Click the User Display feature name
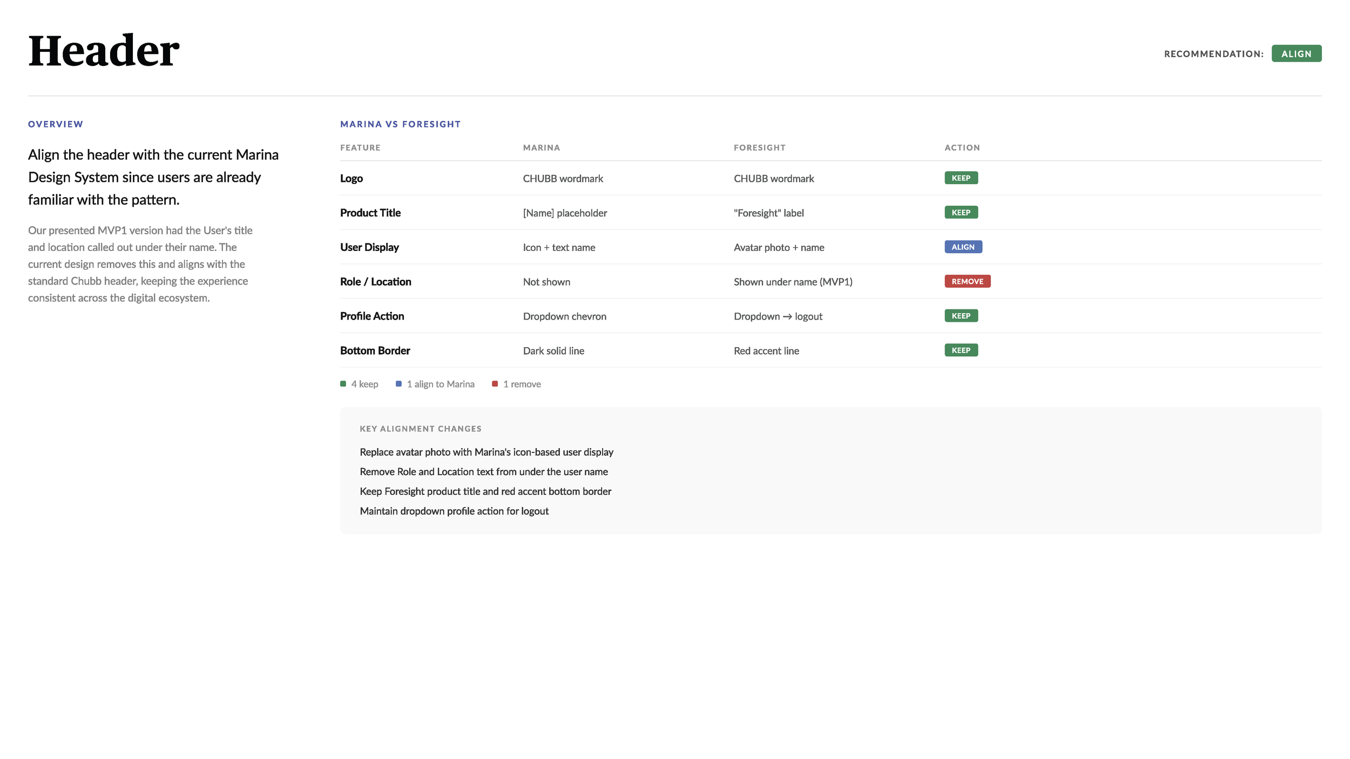The height and width of the screenshot is (759, 1350). point(369,248)
